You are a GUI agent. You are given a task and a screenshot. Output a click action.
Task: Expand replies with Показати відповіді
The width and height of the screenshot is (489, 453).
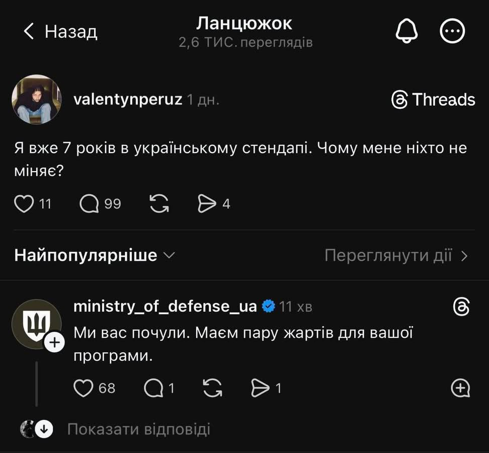coord(138,429)
